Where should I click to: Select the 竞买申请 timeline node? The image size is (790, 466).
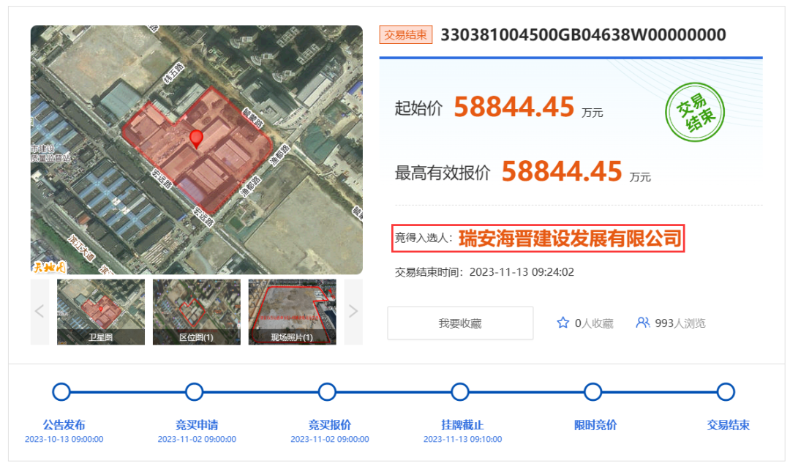(194, 392)
